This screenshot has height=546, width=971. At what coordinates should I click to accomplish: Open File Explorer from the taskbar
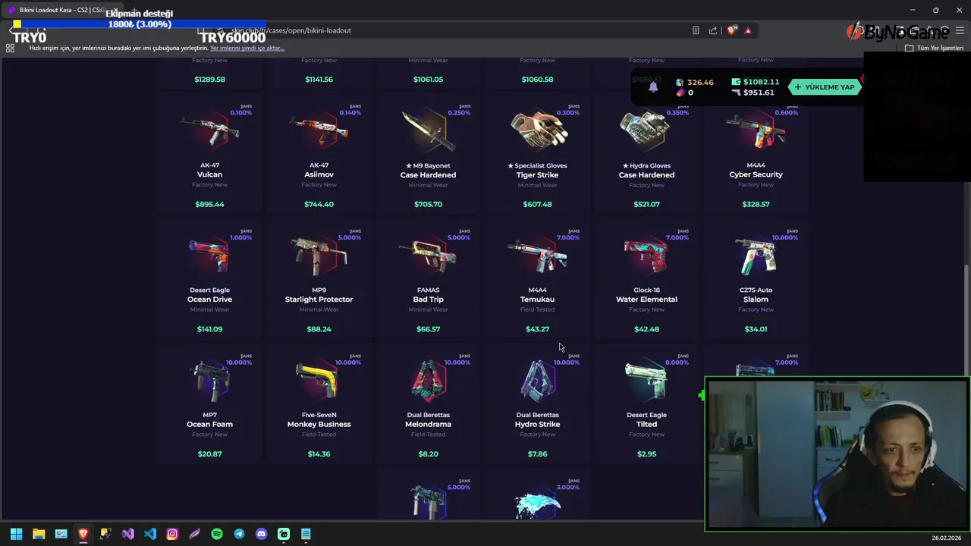[39, 534]
